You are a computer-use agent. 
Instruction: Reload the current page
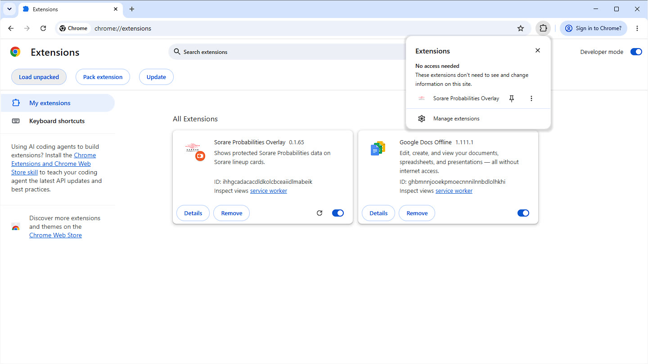point(43,28)
